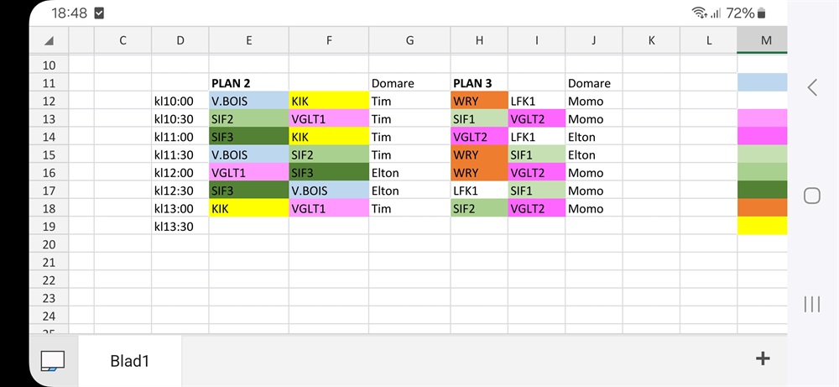The height and width of the screenshot is (387, 839).
Task: Select the row 15 header
Action: click(49, 154)
